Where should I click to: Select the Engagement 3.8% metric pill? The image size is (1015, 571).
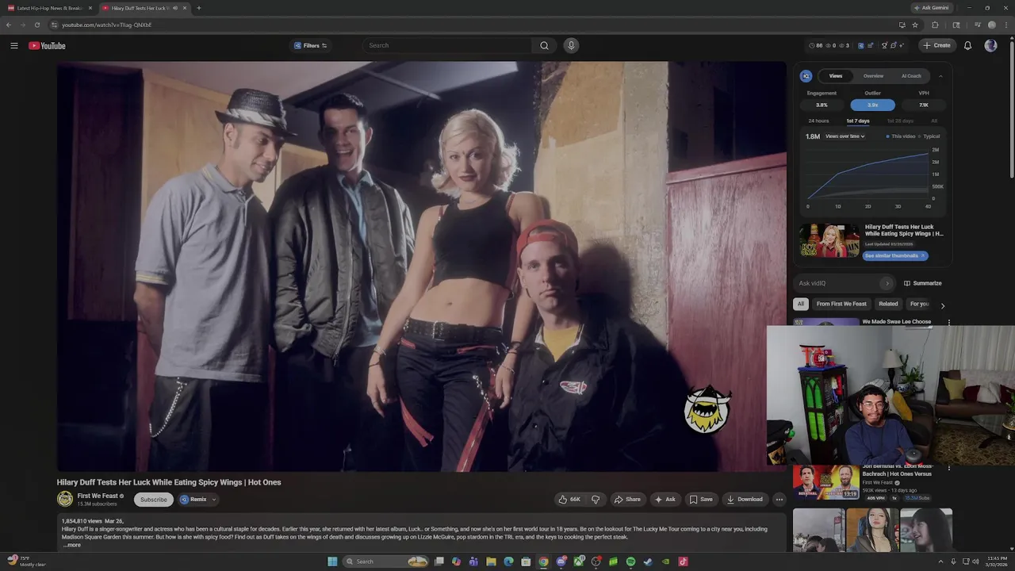coord(822,105)
